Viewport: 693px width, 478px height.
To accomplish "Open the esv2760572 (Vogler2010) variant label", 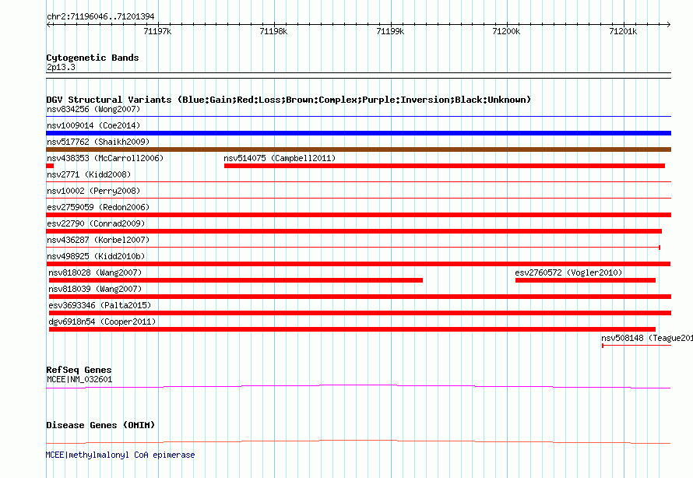I will click(x=568, y=272).
